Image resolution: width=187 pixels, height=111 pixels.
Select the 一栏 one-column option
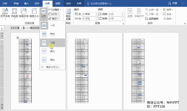click(x=52, y=26)
